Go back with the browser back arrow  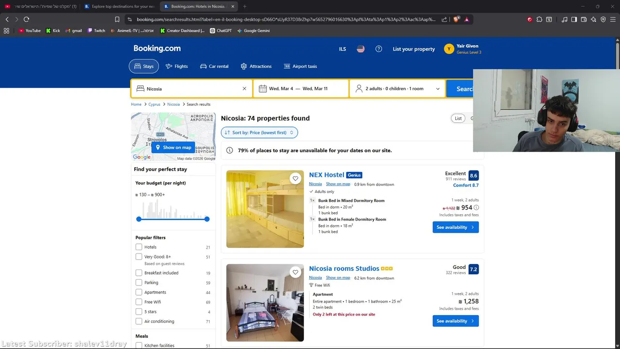[x=7, y=19]
